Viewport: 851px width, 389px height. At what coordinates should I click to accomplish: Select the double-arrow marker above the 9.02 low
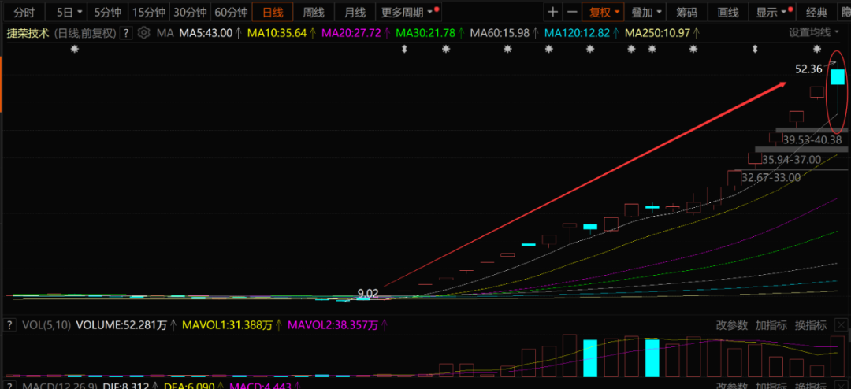(403, 50)
